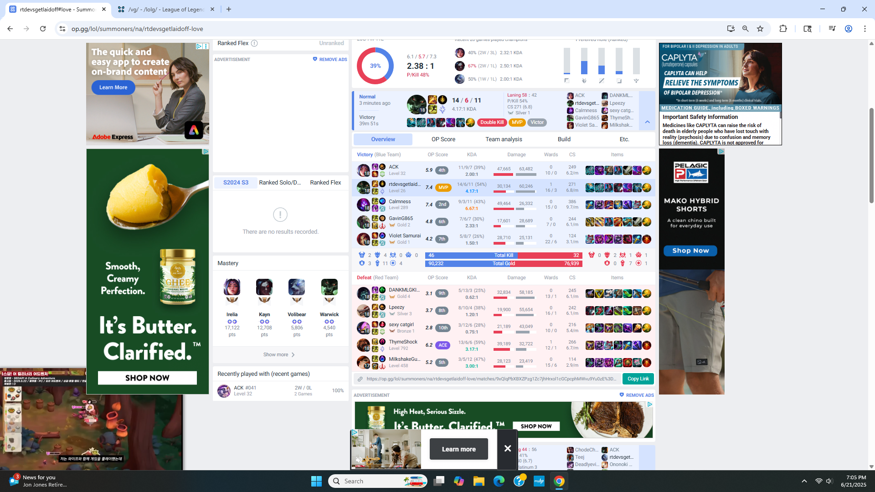Switch to the Overview tab
875x492 pixels.
383,139
